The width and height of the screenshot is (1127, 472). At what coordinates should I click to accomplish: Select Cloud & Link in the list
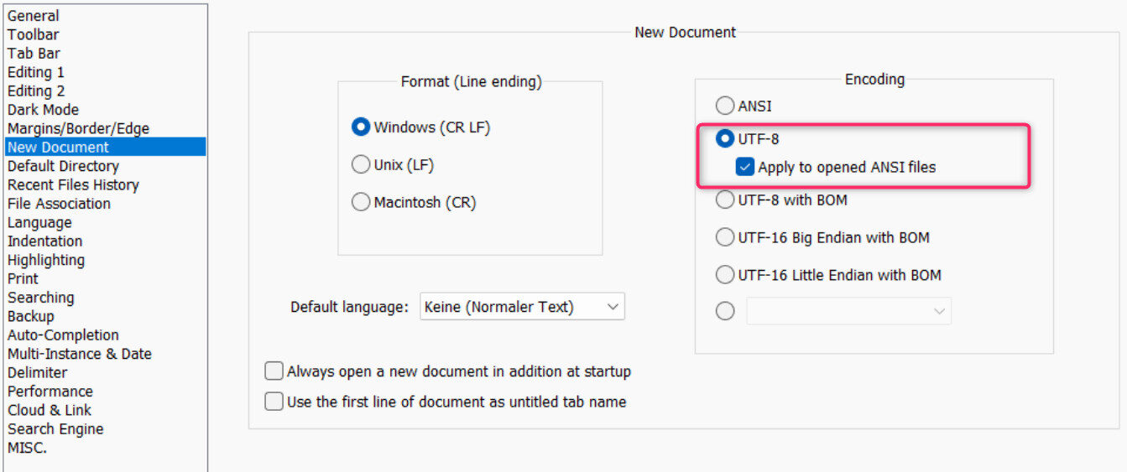(50, 410)
